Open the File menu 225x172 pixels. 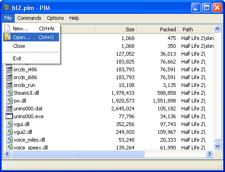pyautogui.click(x=8, y=18)
